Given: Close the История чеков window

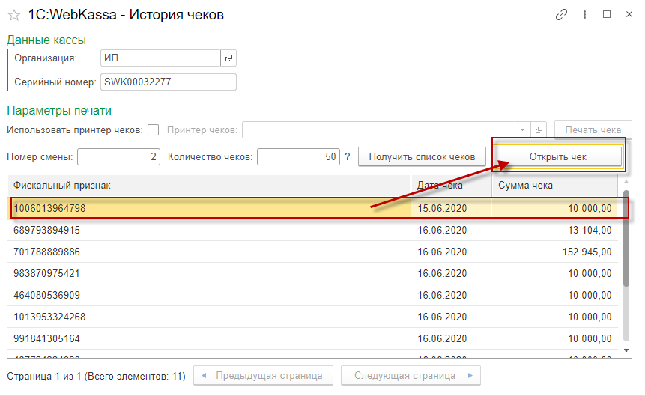Looking at the screenshot, I should pyautogui.click(x=629, y=14).
